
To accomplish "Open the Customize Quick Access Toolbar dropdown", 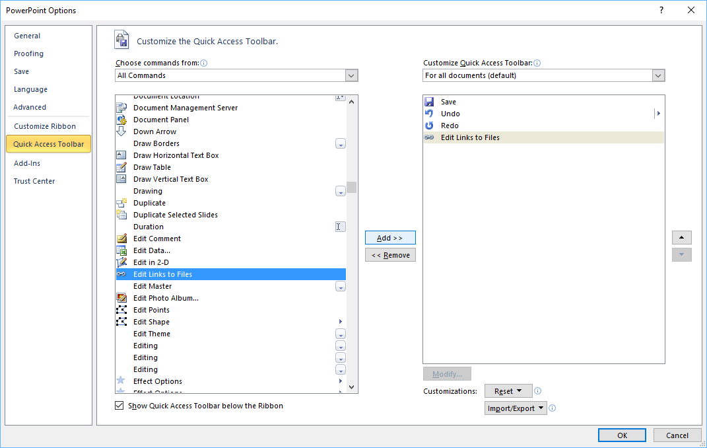I will (x=658, y=75).
